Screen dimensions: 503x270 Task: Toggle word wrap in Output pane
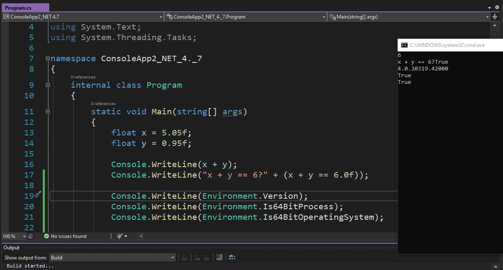click(232, 257)
